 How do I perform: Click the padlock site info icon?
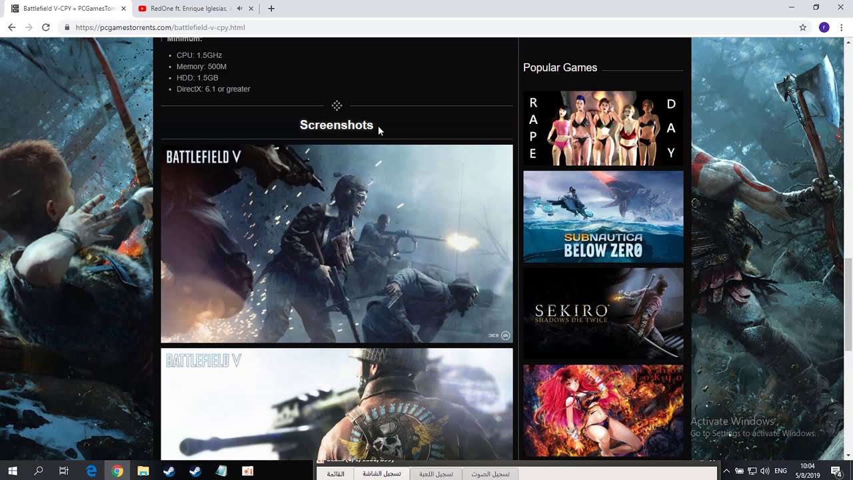pyautogui.click(x=67, y=27)
